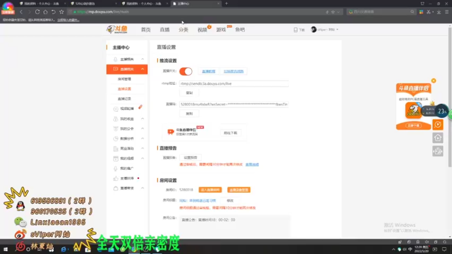The height and width of the screenshot is (254, 452).
Task: Click the 直播带货 shopping bag icon
Action: click(x=115, y=189)
